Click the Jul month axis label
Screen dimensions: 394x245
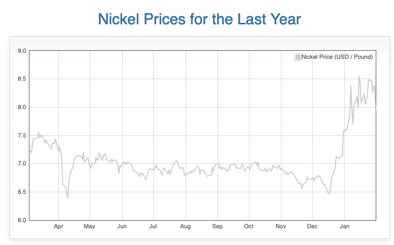[x=153, y=226]
